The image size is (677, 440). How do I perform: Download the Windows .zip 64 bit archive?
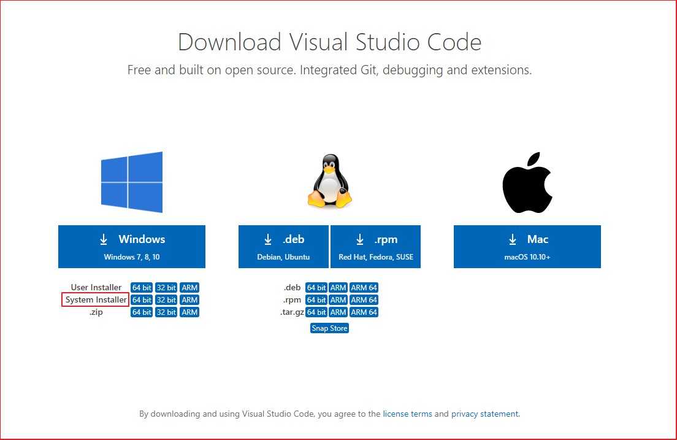pos(142,312)
